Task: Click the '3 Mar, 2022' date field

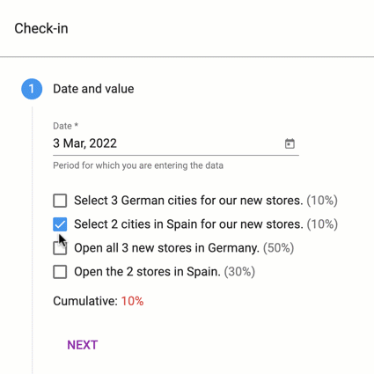Action: pos(176,143)
